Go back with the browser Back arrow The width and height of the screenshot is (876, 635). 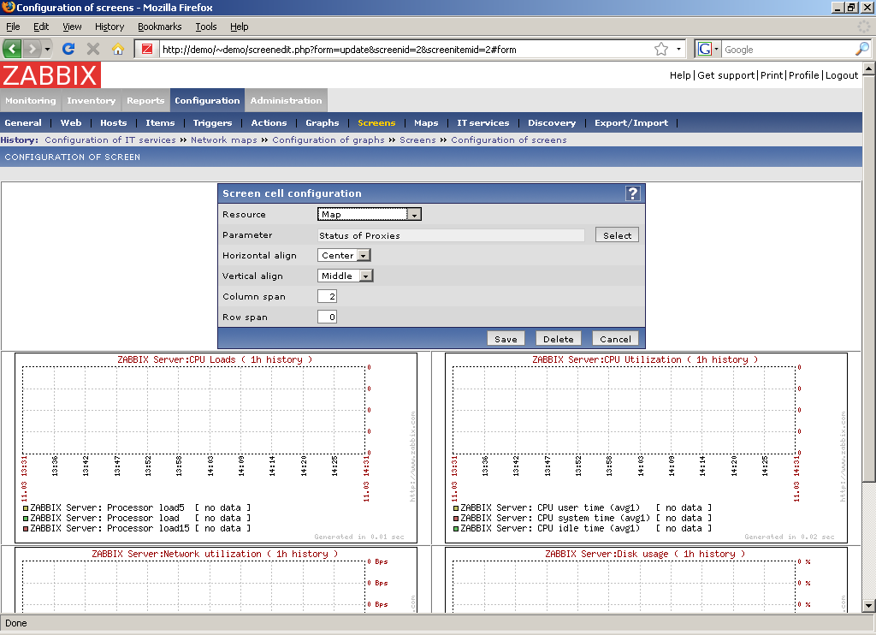(12, 49)
